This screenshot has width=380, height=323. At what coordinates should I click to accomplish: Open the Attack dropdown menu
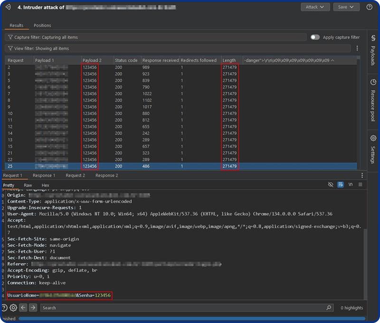point(315,7)
